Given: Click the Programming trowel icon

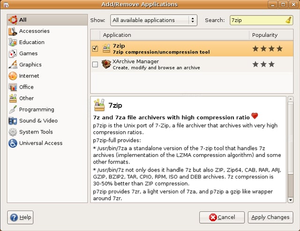Looking at the screenshot, I should 13,110.
